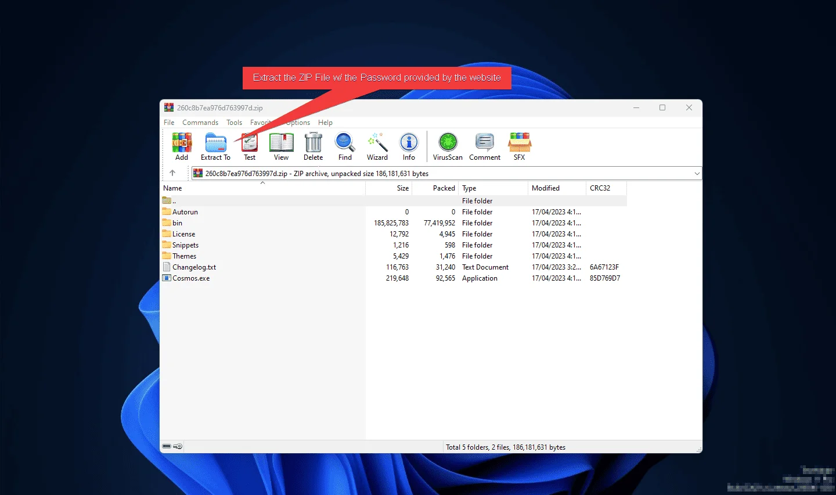Click the archive path address field

tap(446, 173)
